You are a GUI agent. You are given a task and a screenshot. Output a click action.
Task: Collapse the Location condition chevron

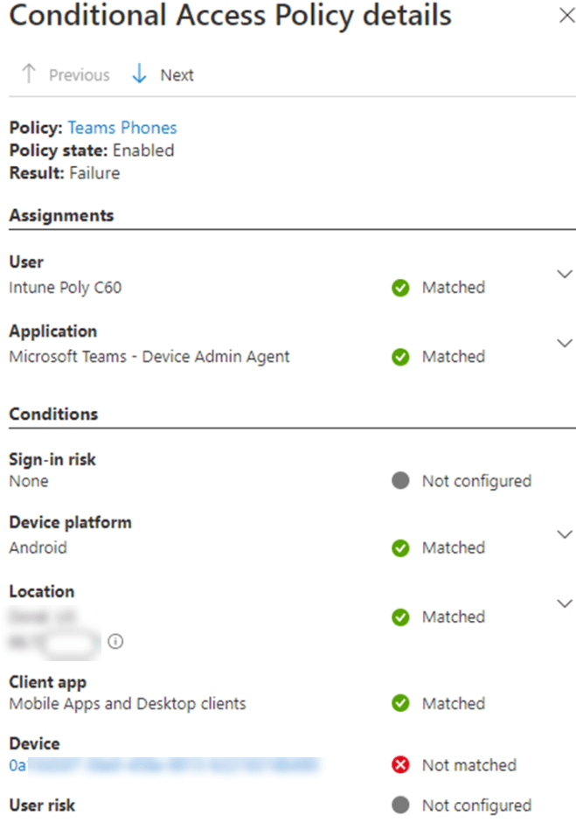coord(565,603)
